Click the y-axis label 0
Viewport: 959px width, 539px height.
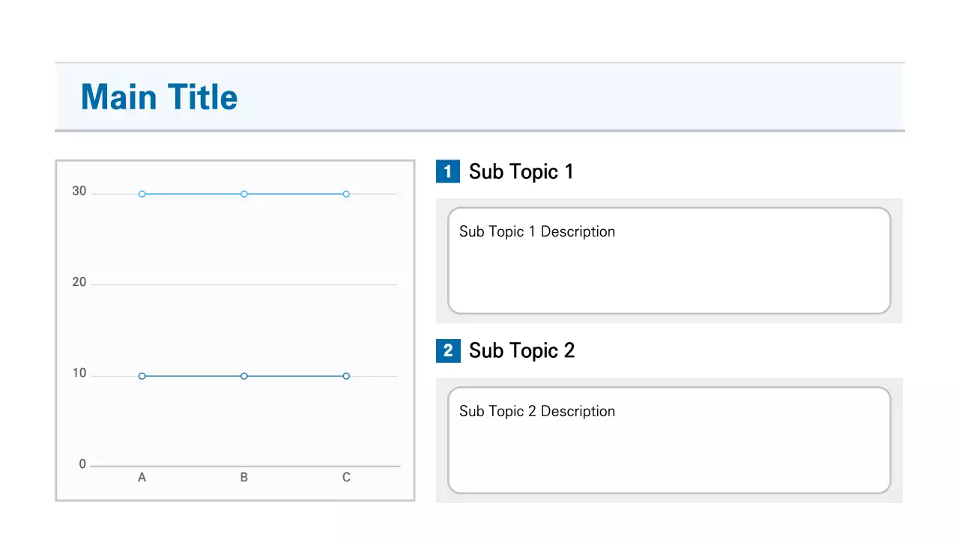tap(82, 464)
